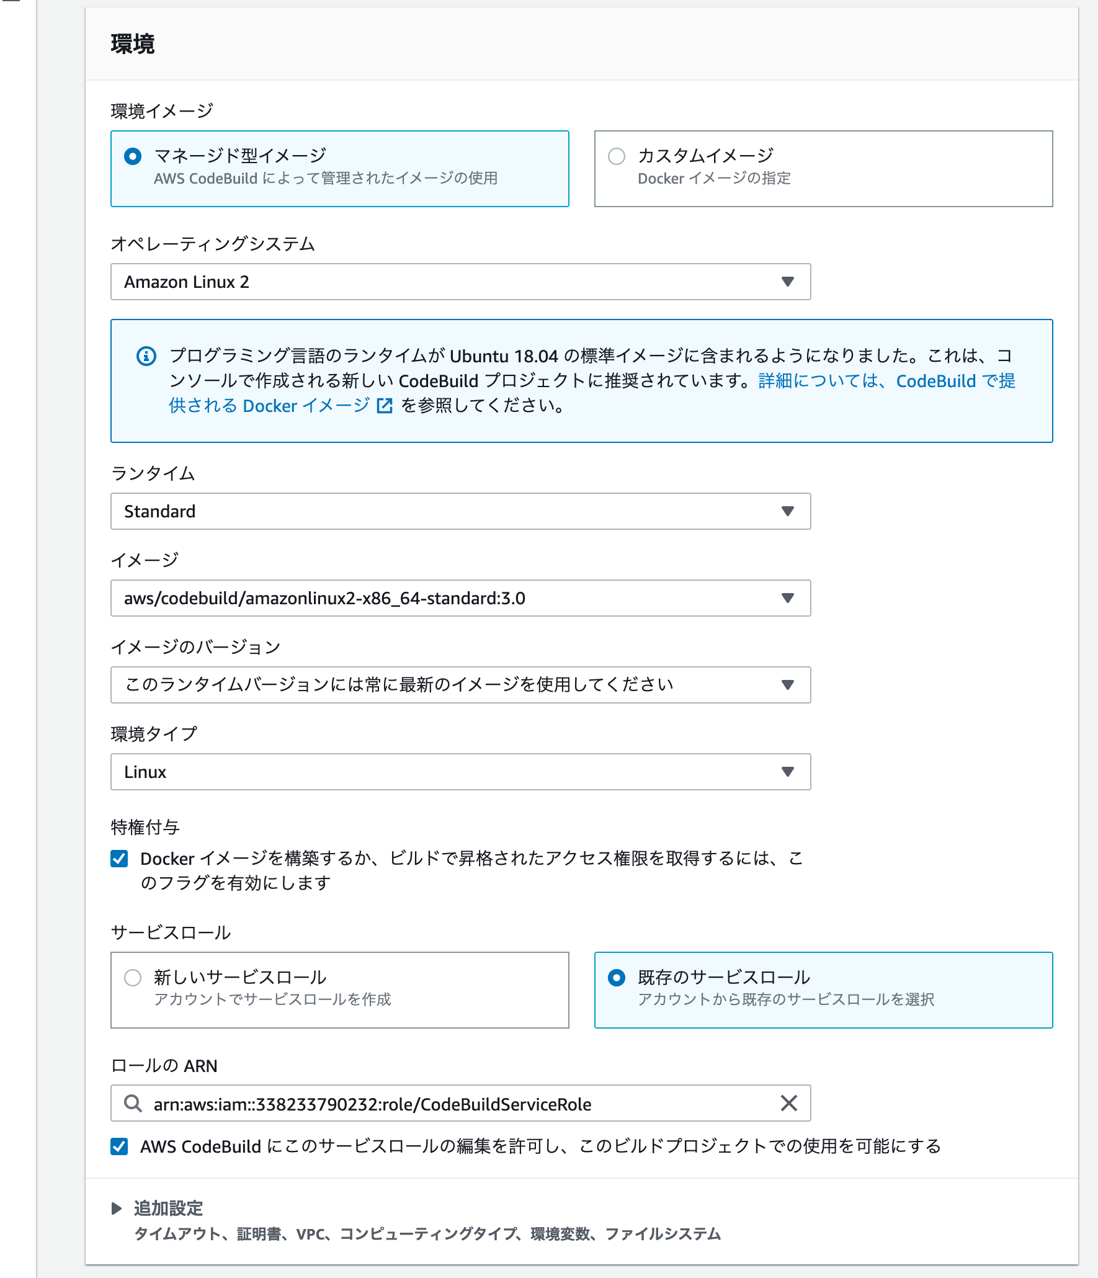Viewport: 1098px width, 1278px height.
Task: Click the dropdown arrow on the ランタイム field
Action: click(x=787, y=511)
